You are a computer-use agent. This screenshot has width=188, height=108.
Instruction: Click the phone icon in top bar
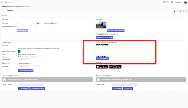click(x=168, y=2)
